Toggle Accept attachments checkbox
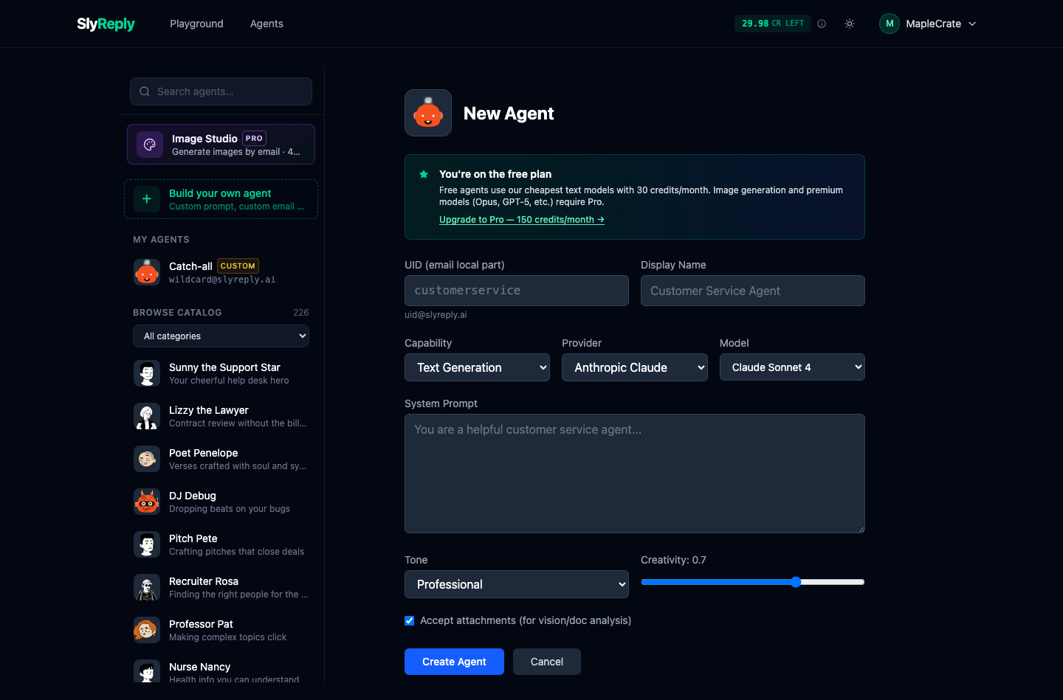This screenshot has height=700, width=1063. [410, 620]
